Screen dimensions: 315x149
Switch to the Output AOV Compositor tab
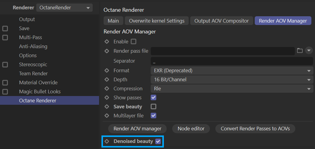point(221,21)
